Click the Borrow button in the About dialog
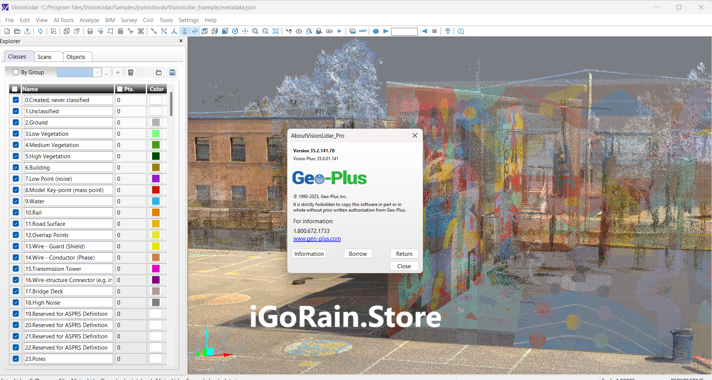The height and width of the screenshot is (380, 712). coord(358,254)
